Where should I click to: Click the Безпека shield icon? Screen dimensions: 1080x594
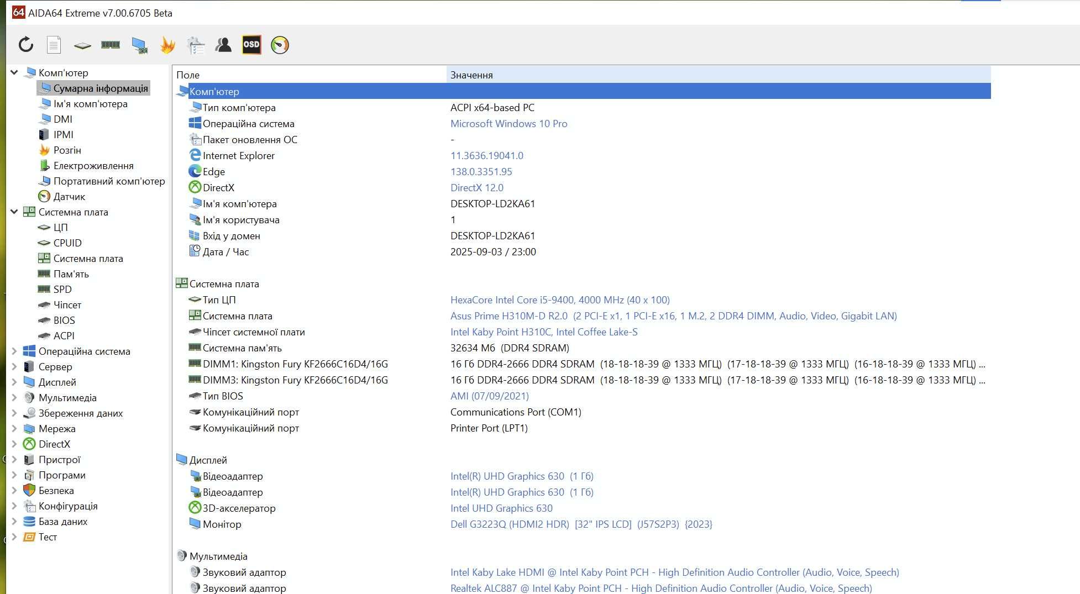(x=29, y=491)
